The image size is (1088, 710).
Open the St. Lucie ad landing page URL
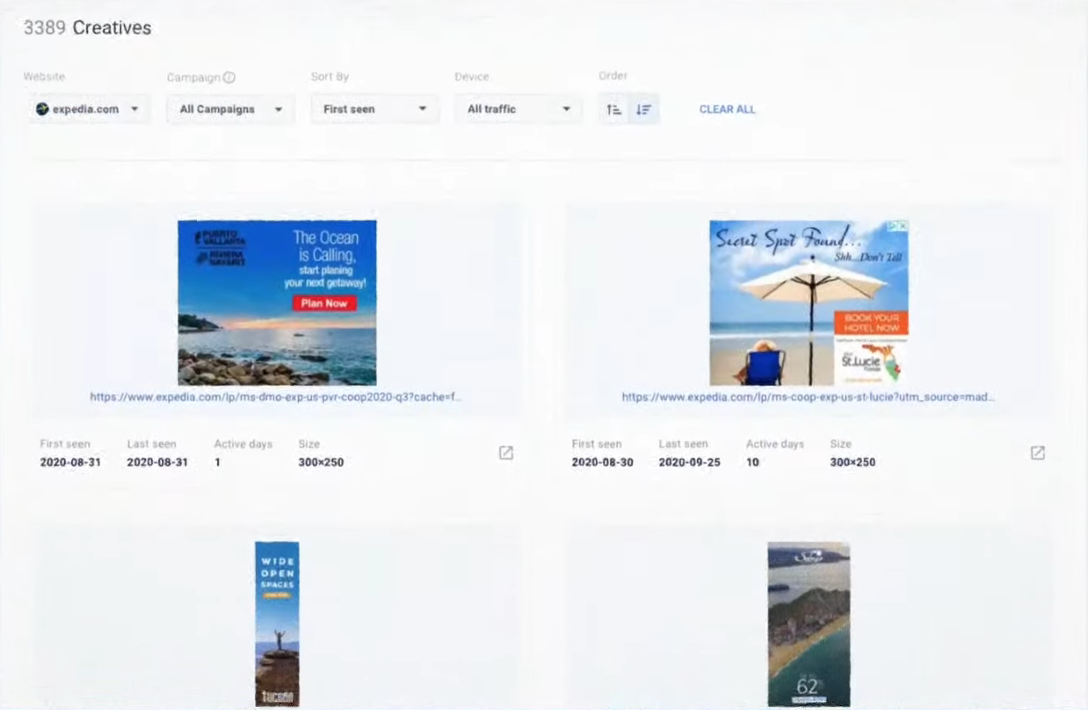coord(808,397)
